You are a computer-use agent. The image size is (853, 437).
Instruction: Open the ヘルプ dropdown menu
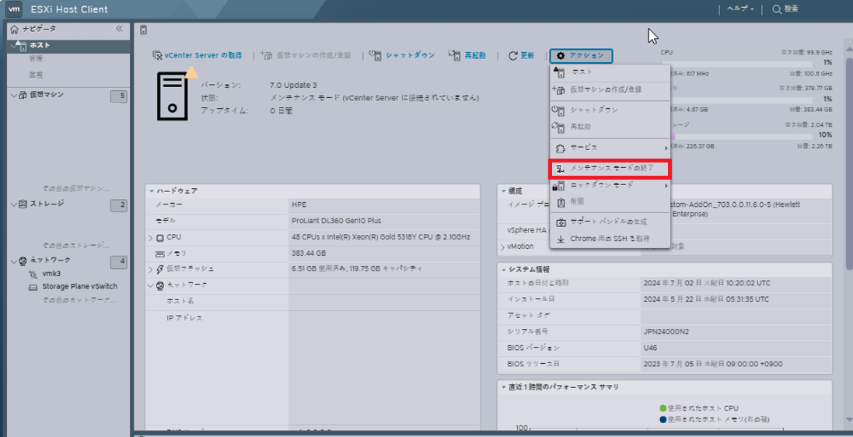click(740, 9)
